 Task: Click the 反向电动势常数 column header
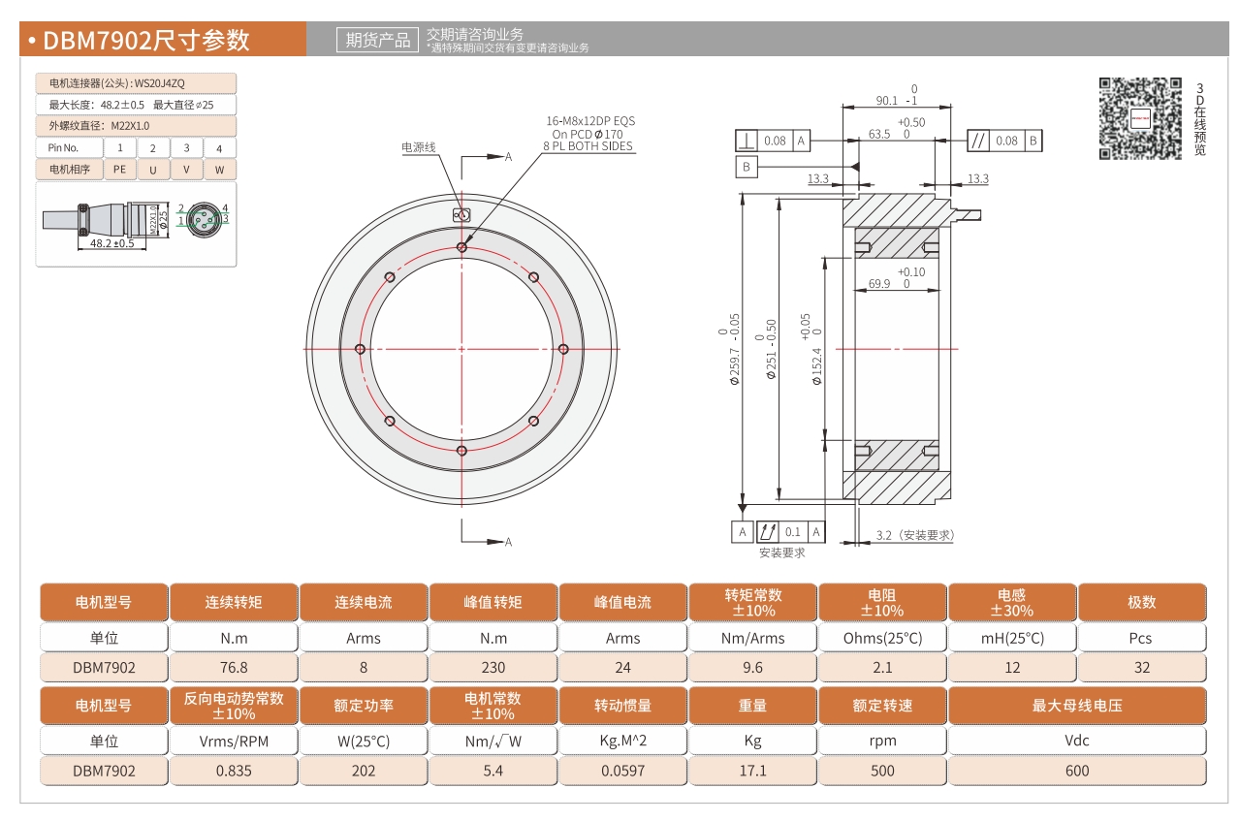(x=234, y=706)
